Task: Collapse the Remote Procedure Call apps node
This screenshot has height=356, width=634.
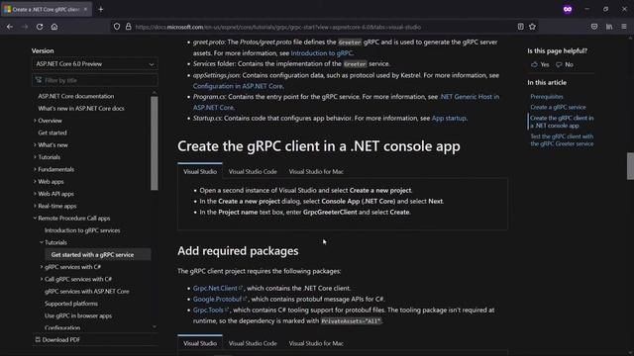Action: [x=35, y=218]
